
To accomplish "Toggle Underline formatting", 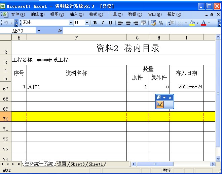I will (x=110, y=23).
